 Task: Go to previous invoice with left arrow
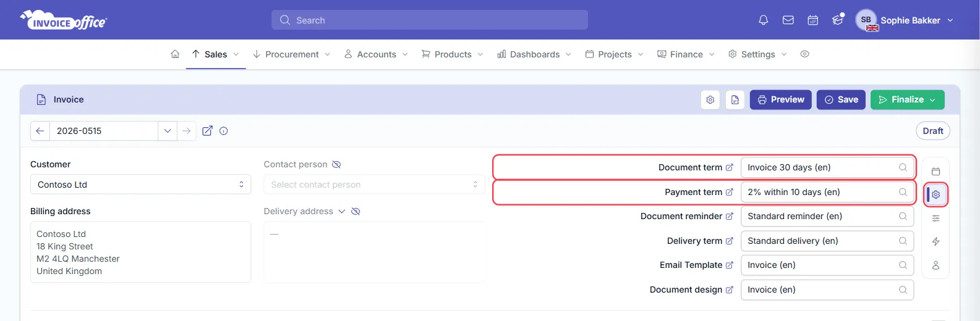tap(40, 131)
